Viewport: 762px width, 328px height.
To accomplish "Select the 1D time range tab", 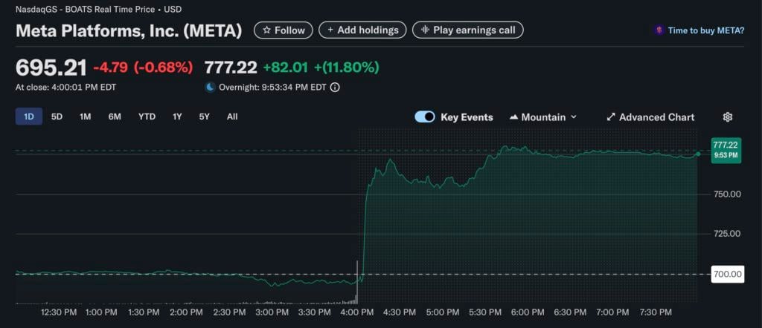I will click(x=29, y=117).
